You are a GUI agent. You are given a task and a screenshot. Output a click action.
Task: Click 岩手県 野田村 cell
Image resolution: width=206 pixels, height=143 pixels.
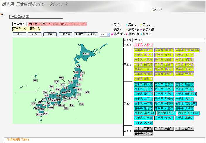click(x=164, y=50)
